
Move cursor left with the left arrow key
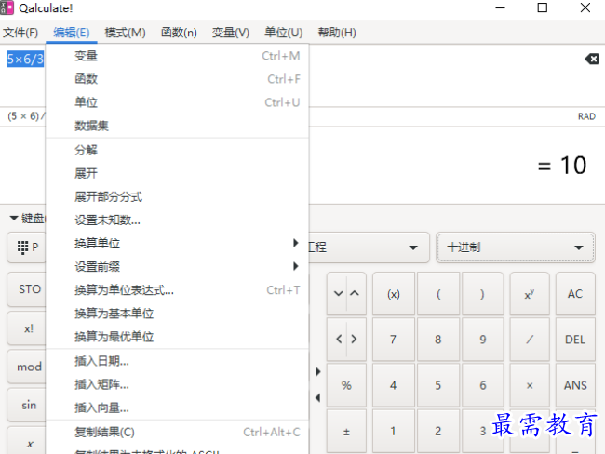click(339, 340)
